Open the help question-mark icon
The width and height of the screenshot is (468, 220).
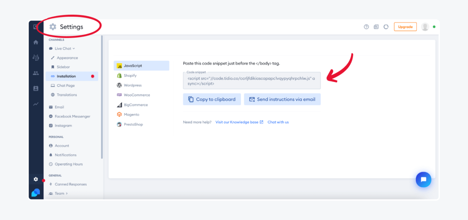(366, 27)
